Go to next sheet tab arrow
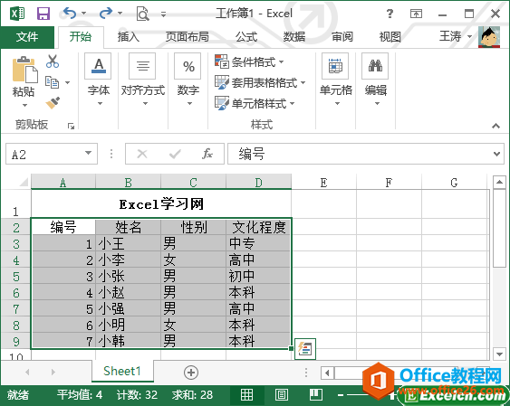510x406 pixels. (x=53, y=372)
